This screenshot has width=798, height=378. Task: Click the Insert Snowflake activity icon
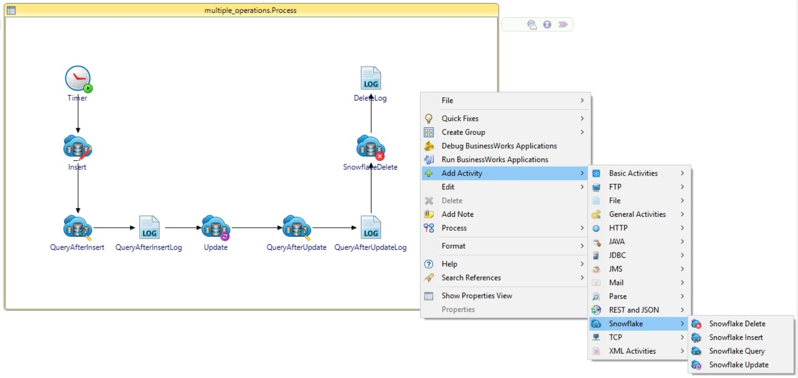click(78, 147)
